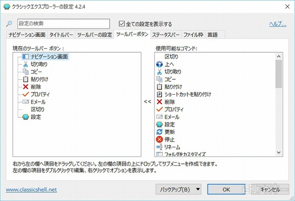Open the バックアップ(B) dropdown arrow
295x201 pixels.
tap(198, 189)
